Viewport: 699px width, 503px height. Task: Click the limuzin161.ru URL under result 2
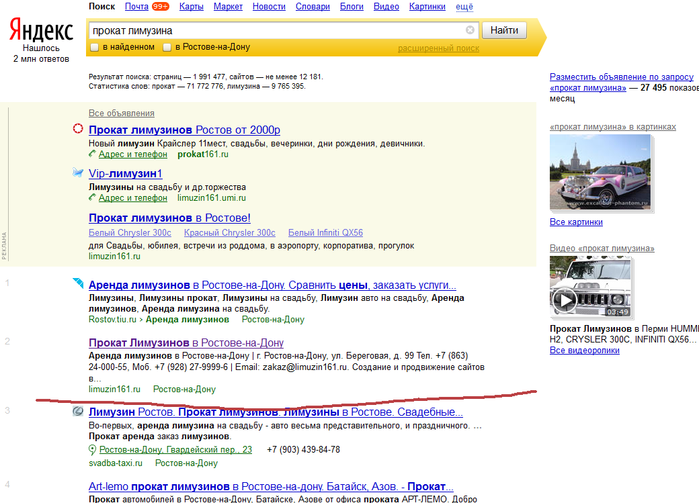click(x=114, y=389)
